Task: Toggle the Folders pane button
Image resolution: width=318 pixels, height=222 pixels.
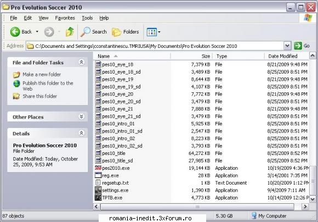Action: tap(126, 32)
